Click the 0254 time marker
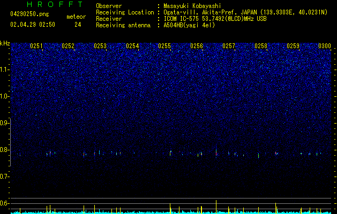This screenshot has width=337, height=214. (x=132, y=46)
